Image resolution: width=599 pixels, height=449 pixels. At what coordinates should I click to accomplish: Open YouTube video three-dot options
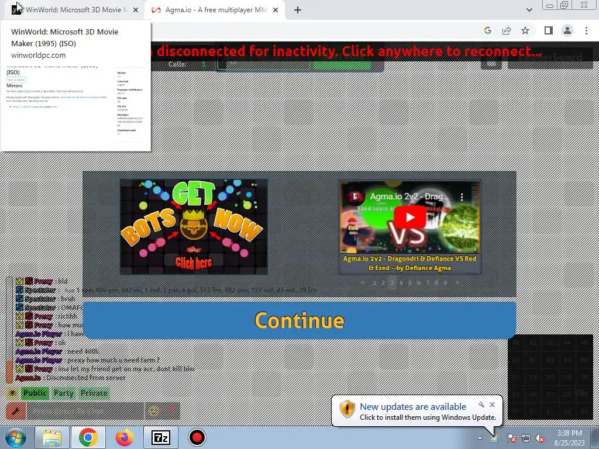462,196
